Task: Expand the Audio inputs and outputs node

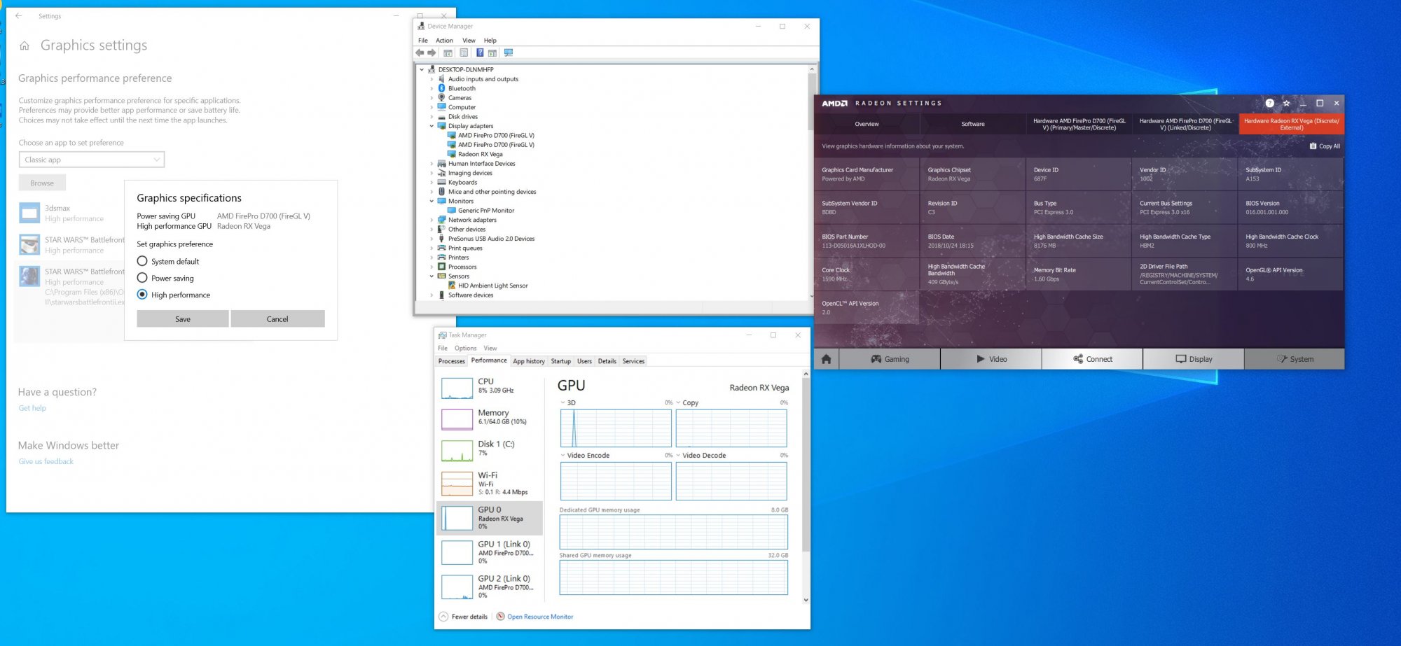Action: tap(432, 79)
